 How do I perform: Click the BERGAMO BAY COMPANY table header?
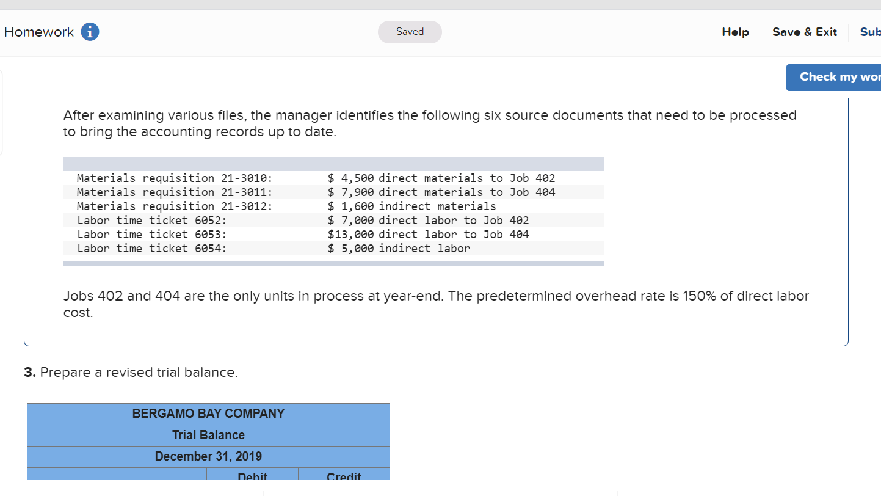[208, 414]
